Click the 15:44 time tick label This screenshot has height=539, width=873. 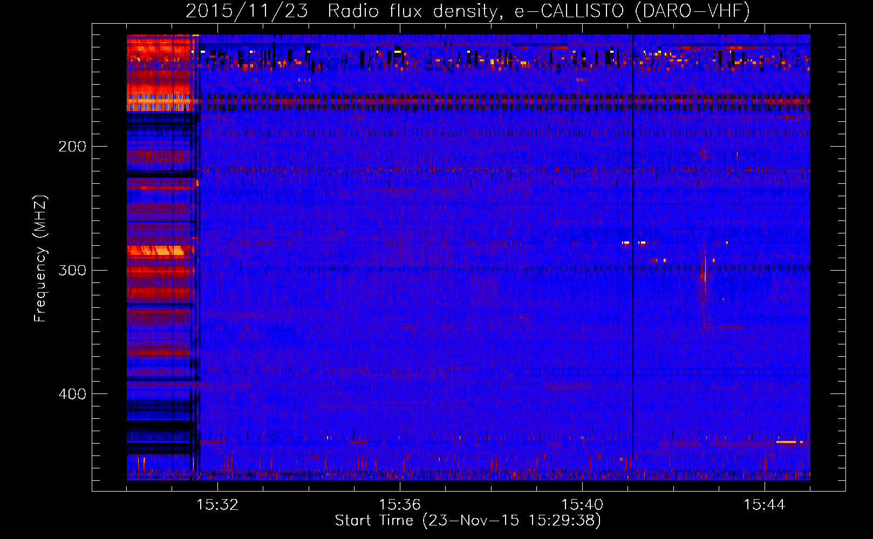click(765, 505)
